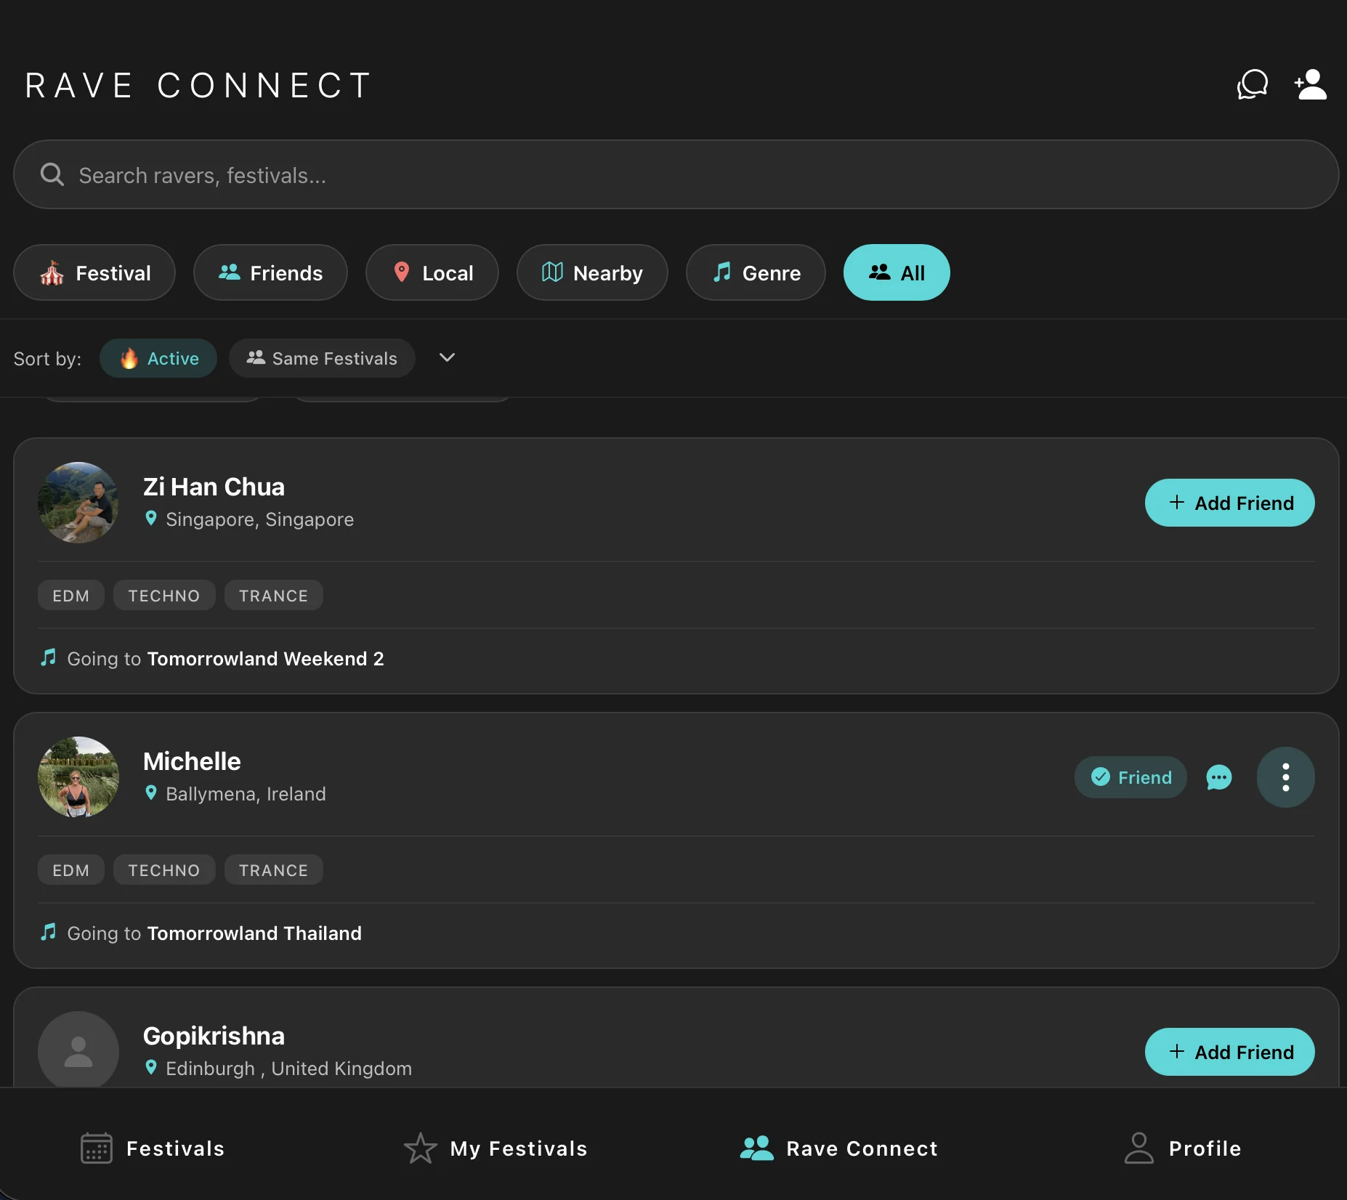Click the add person icon in header
The width and height of the screenshot is (1347, 1200).
point(1311,85)
